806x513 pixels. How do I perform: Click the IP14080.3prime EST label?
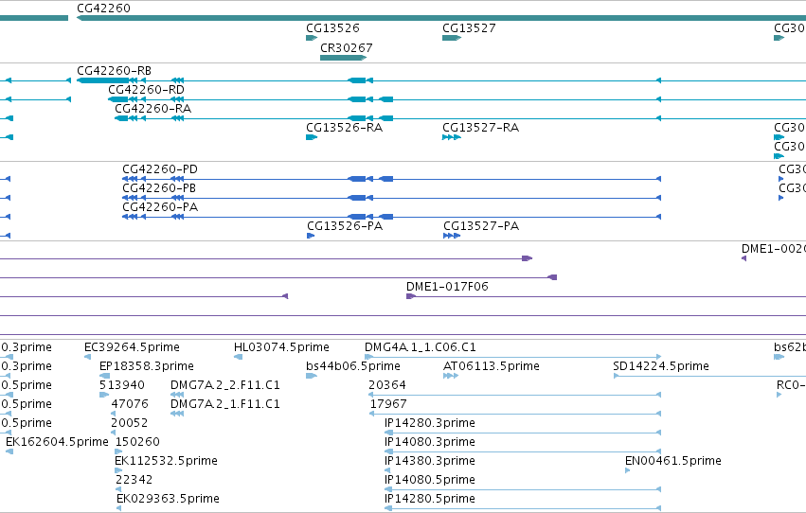(x=430, y=443)
